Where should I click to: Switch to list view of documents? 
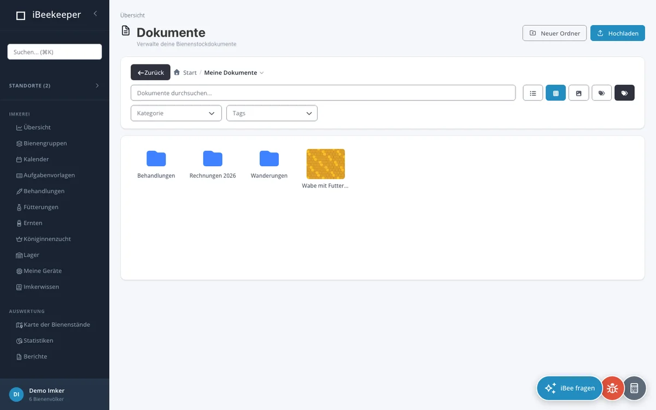533,93
